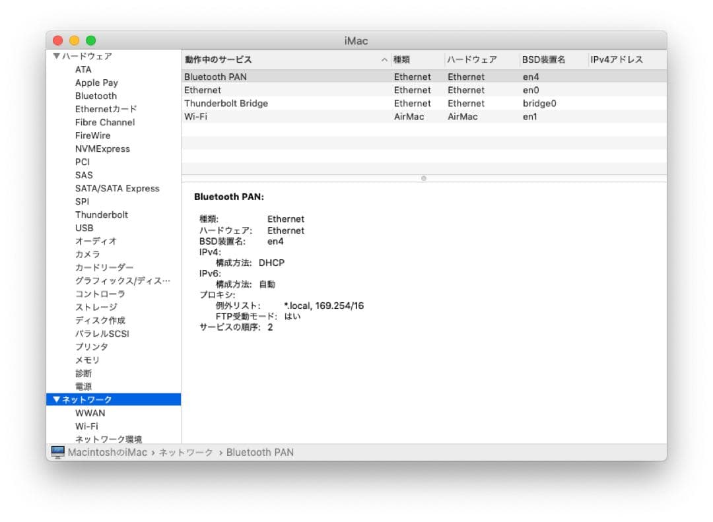Click MacintoshのiMac in the path bar
The image size is (713, 522).
pos(108,453)
